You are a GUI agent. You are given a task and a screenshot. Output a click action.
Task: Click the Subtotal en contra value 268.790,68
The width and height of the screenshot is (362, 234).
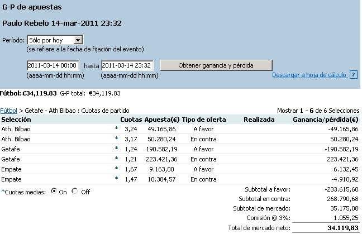(342, 199)
